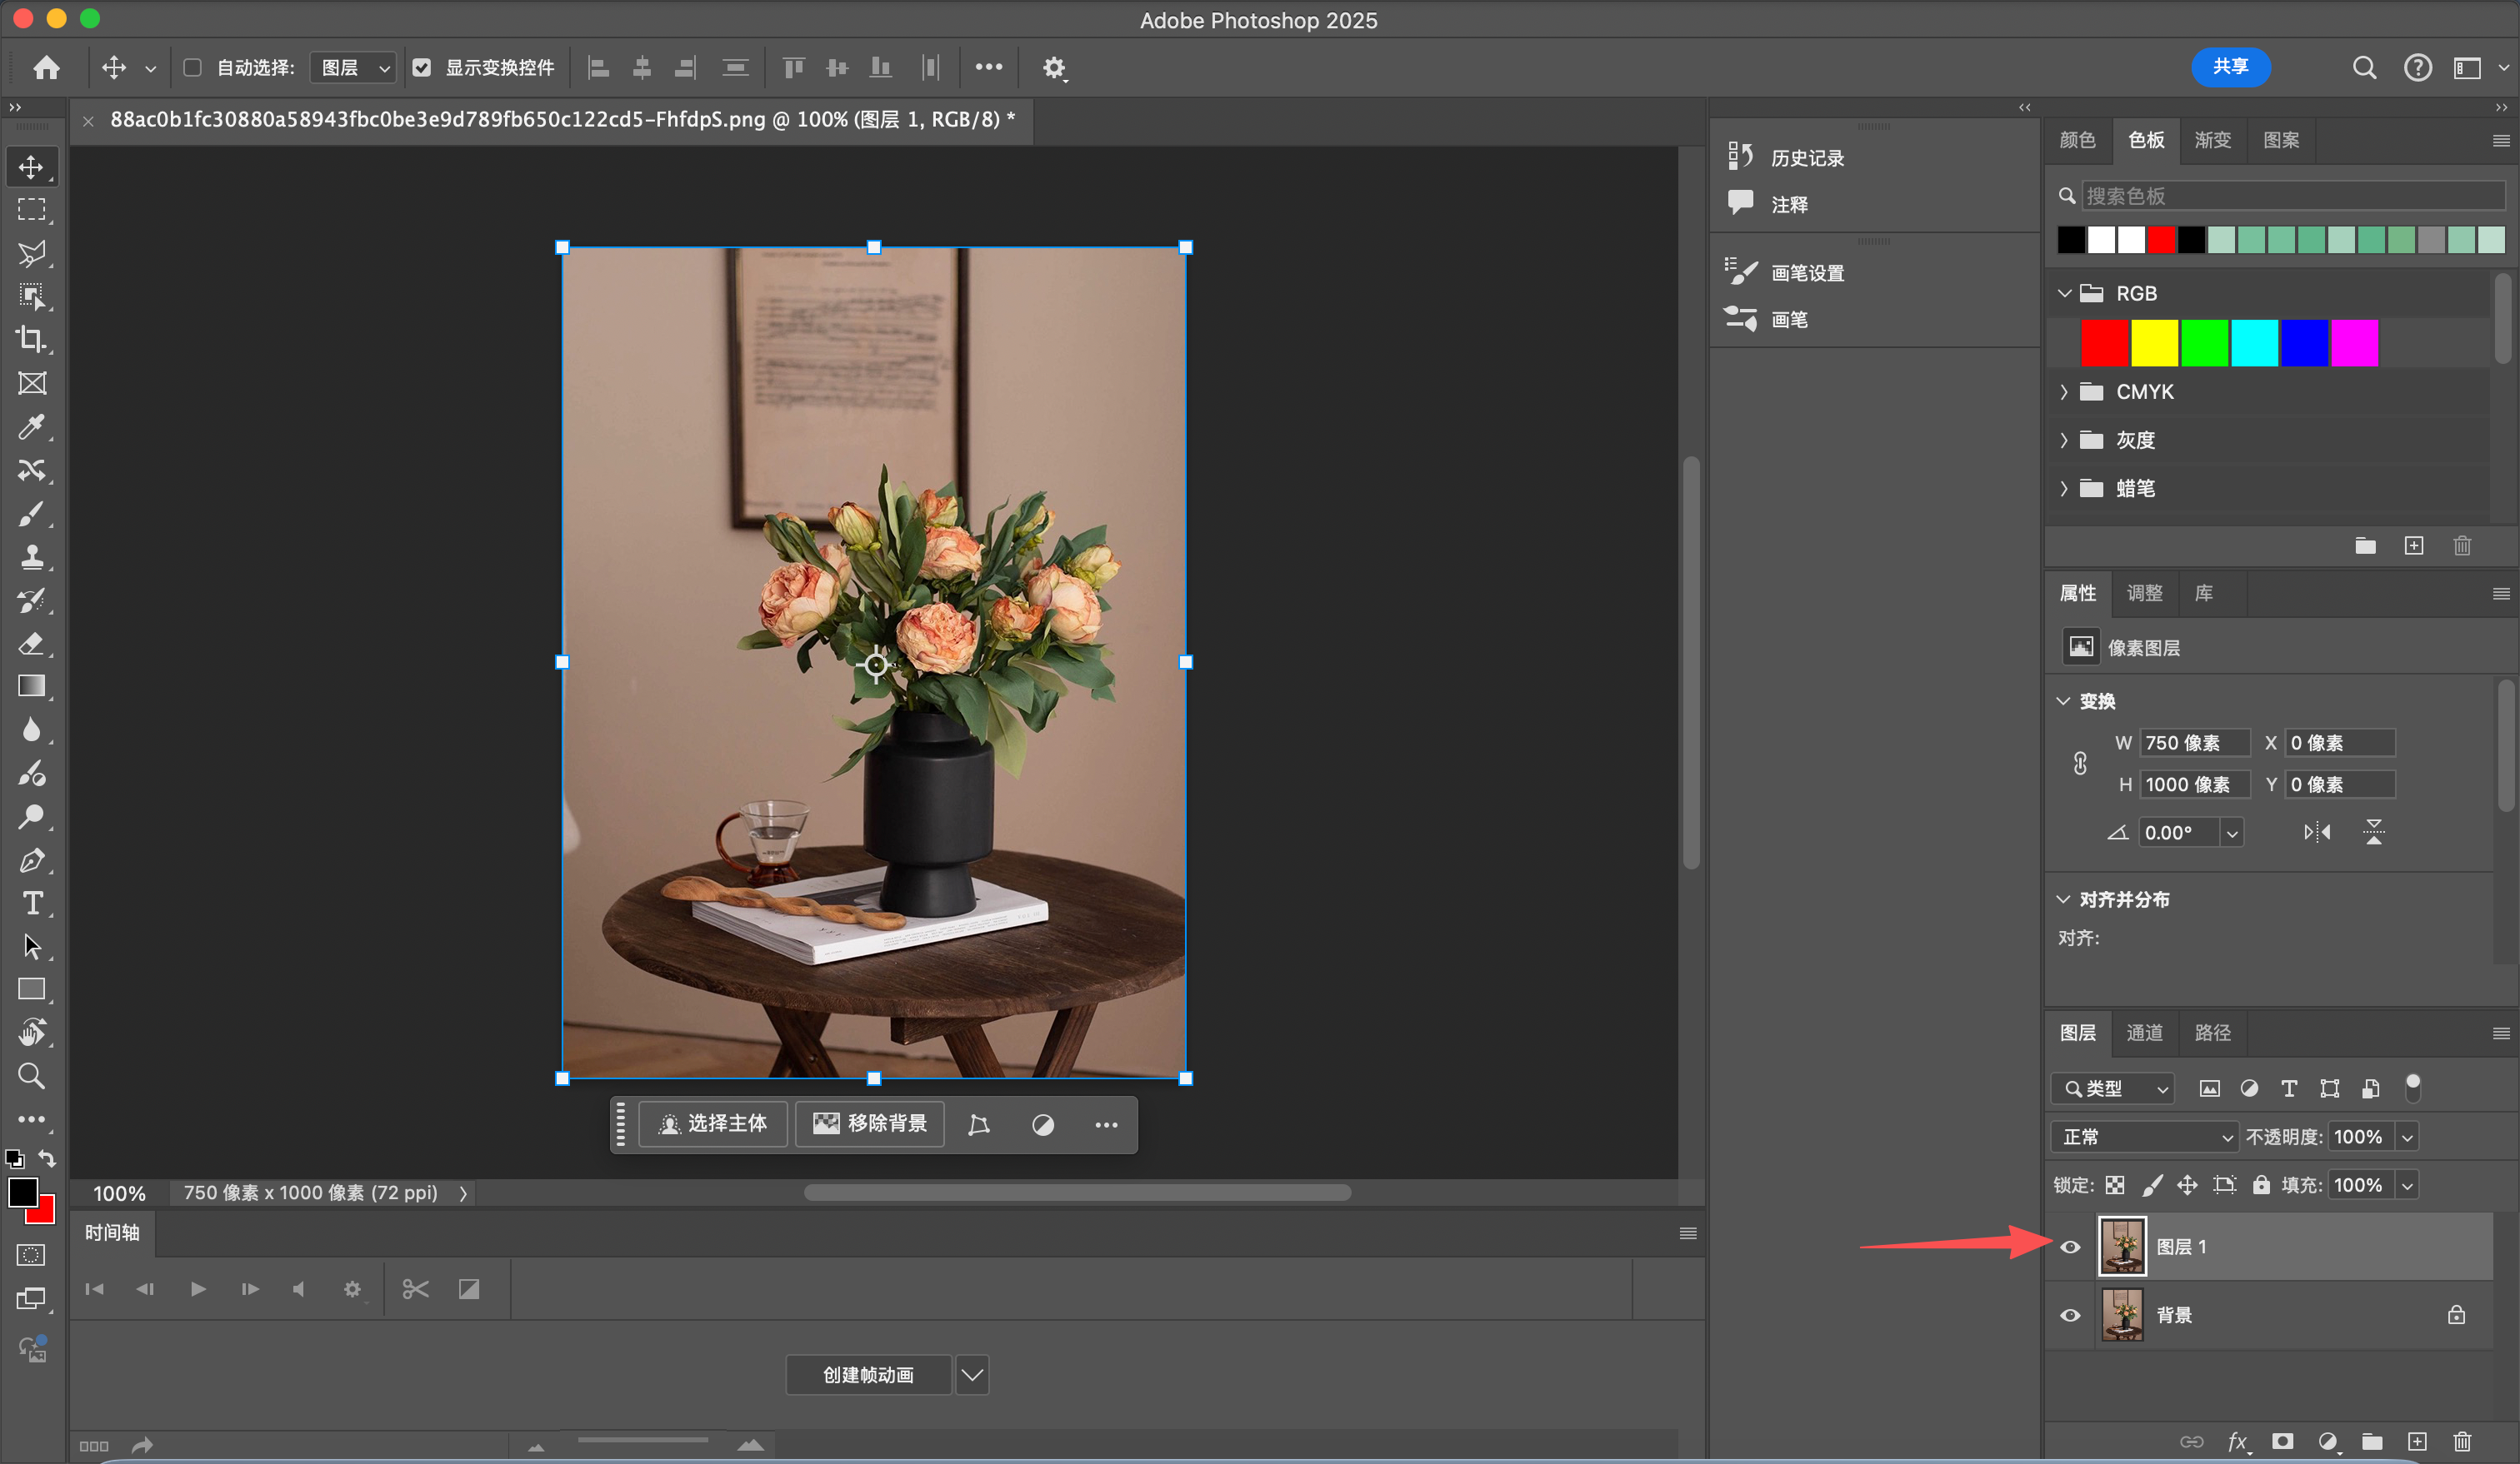The height and width of the screenshot is (1464, 2520).
Task: Toggle the lock transparent pixels icon
Action: point(2114,1185)
